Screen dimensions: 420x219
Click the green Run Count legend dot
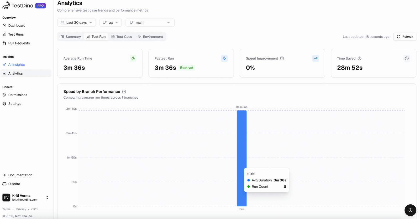[x=249, y=187]
